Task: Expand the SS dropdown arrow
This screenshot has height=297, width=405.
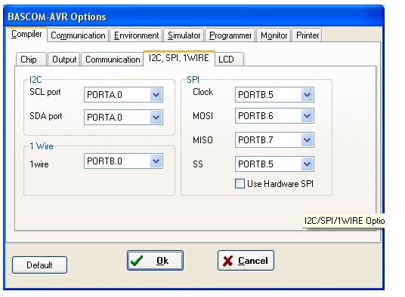Action: click(x=307, y=164)
